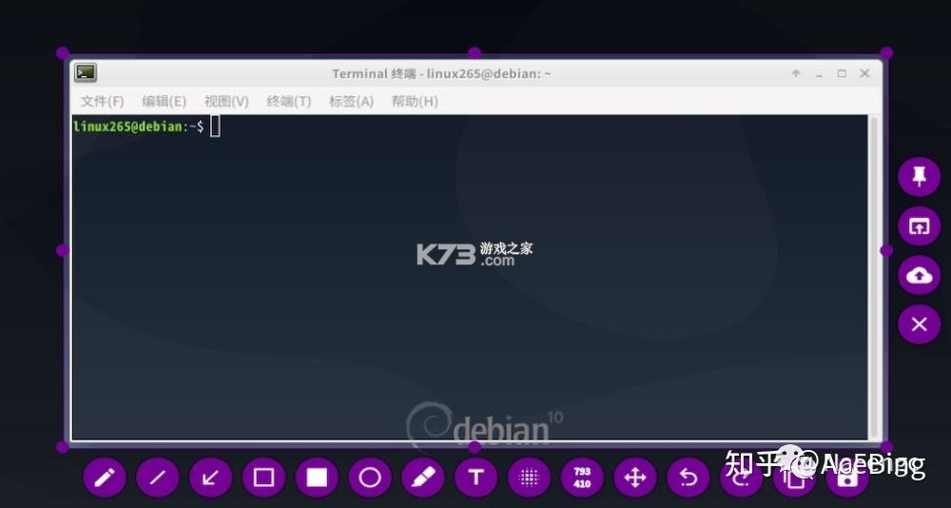
Task: Open the 帮助(H) menu
Action: (415, 102)
